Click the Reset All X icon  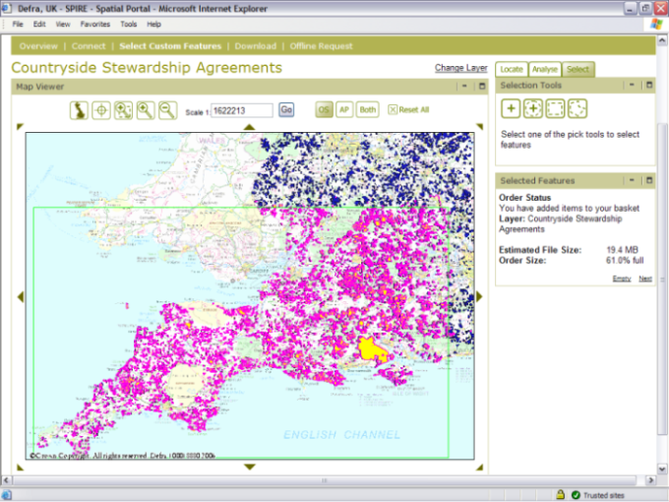tap(393, 109)
